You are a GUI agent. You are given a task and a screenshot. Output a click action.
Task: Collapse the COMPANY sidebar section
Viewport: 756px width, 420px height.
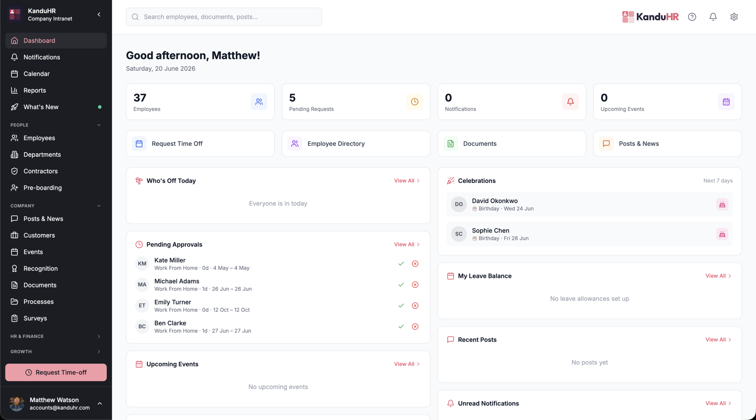[99, 206]
